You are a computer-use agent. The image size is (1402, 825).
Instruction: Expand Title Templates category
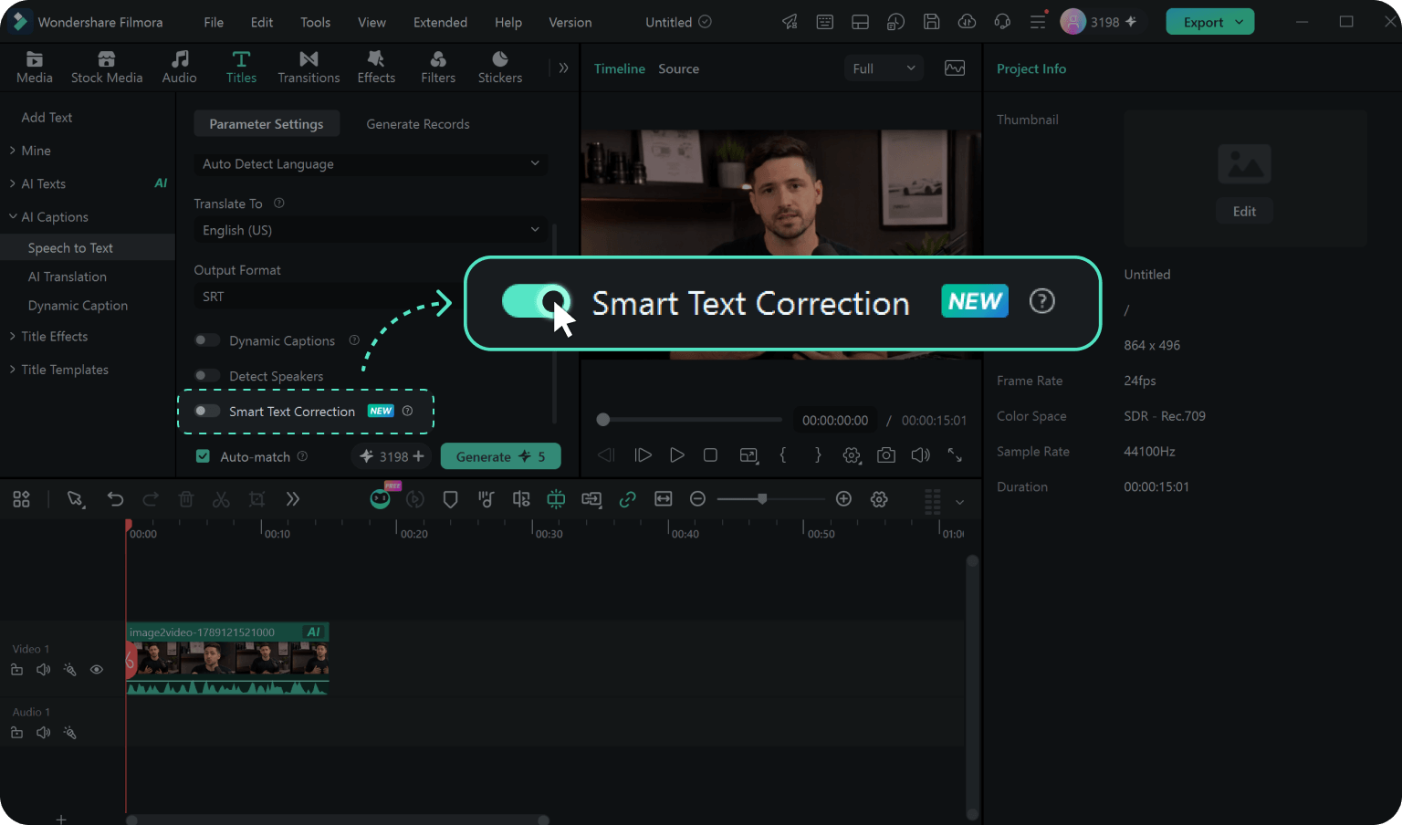pyautogui.click(x=13, y=370)
